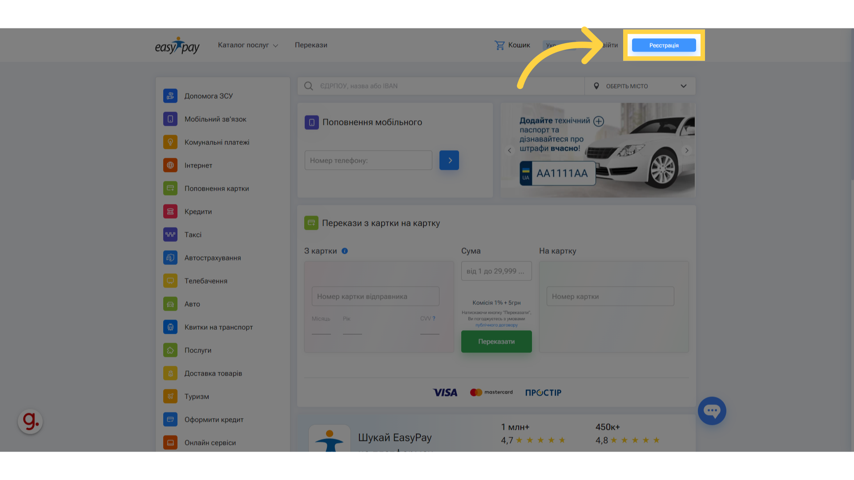The width and height of the screenshot is (854, 480).
Task: Show next banner slide with right arrow
Action: pyautogui.click(x=687, y=151)
